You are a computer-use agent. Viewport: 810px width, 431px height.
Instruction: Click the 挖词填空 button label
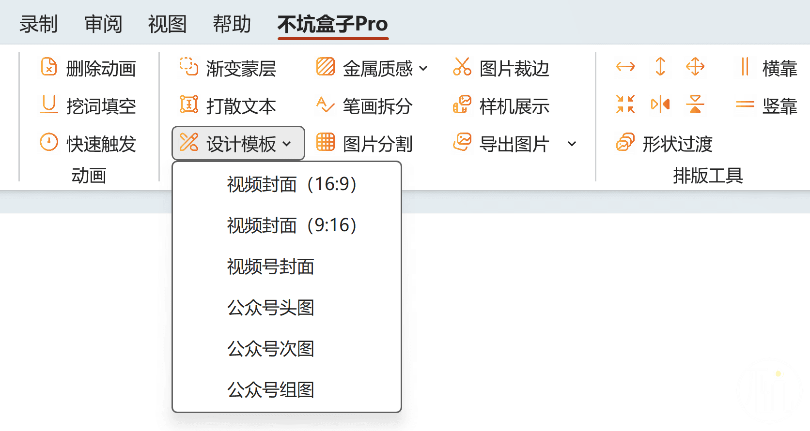tap(101, 106)
